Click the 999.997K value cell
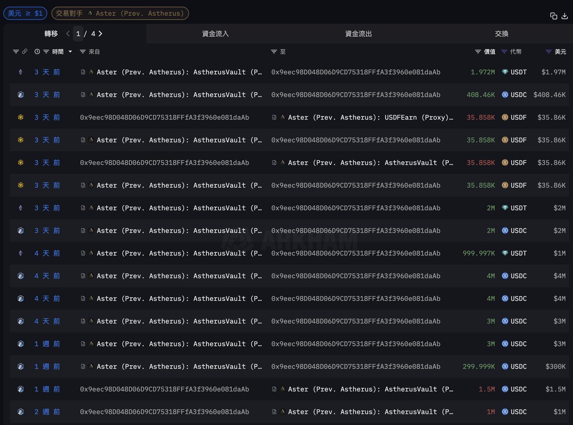This screenshot has height=425, width=573. [x=479, y=254]
